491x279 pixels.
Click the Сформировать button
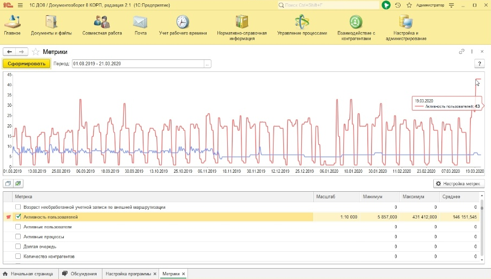[x=27, y=64]
